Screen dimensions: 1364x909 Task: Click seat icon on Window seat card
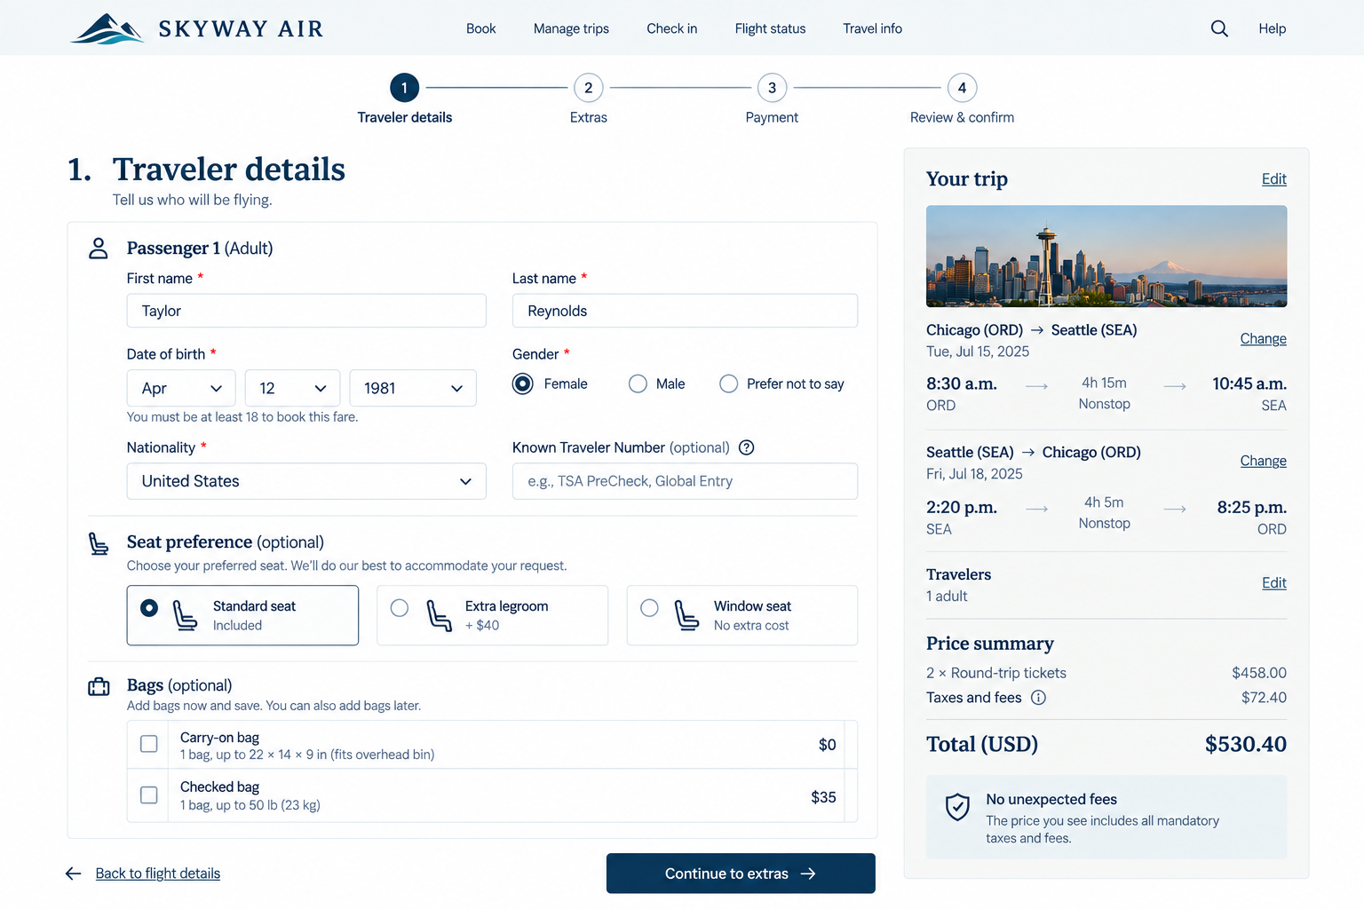pos(686,615)
